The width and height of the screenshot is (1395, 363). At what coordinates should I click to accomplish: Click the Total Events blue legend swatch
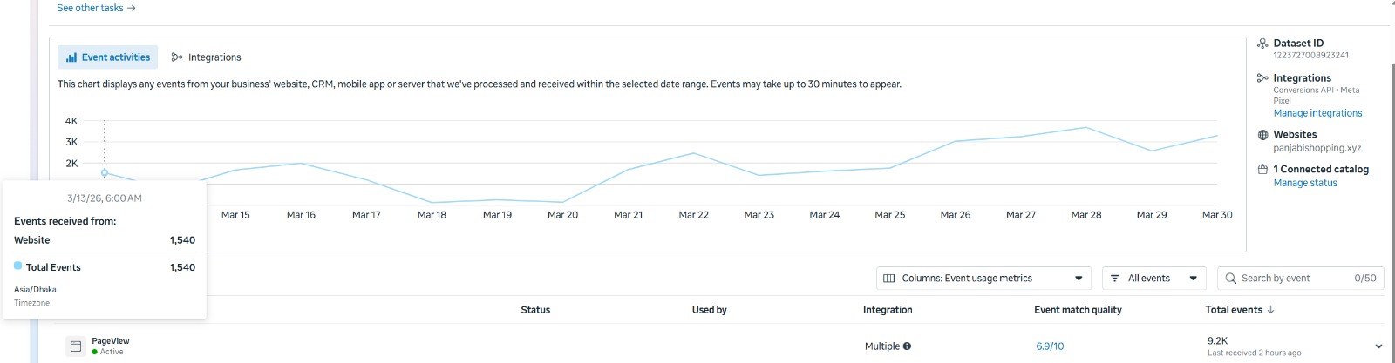[17, 266]
